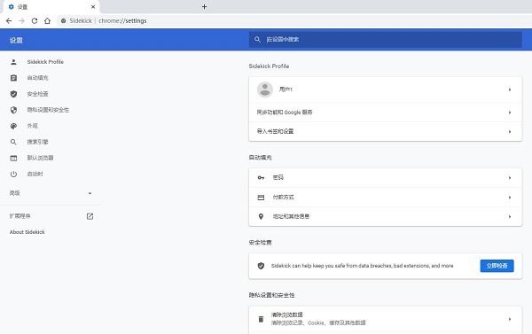Open sync and Google services row
The image size is (532, 334).
(386, 113)
